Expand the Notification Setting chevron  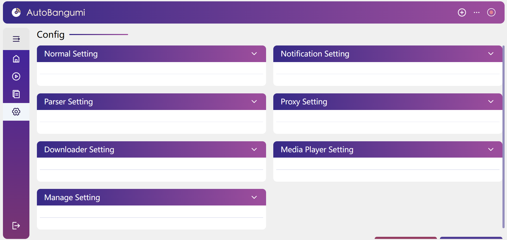tap(491, 54)
